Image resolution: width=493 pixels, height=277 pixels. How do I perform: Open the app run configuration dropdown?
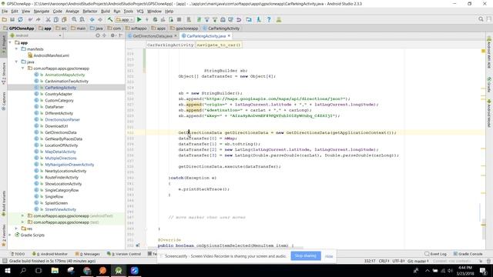[125, 19]
